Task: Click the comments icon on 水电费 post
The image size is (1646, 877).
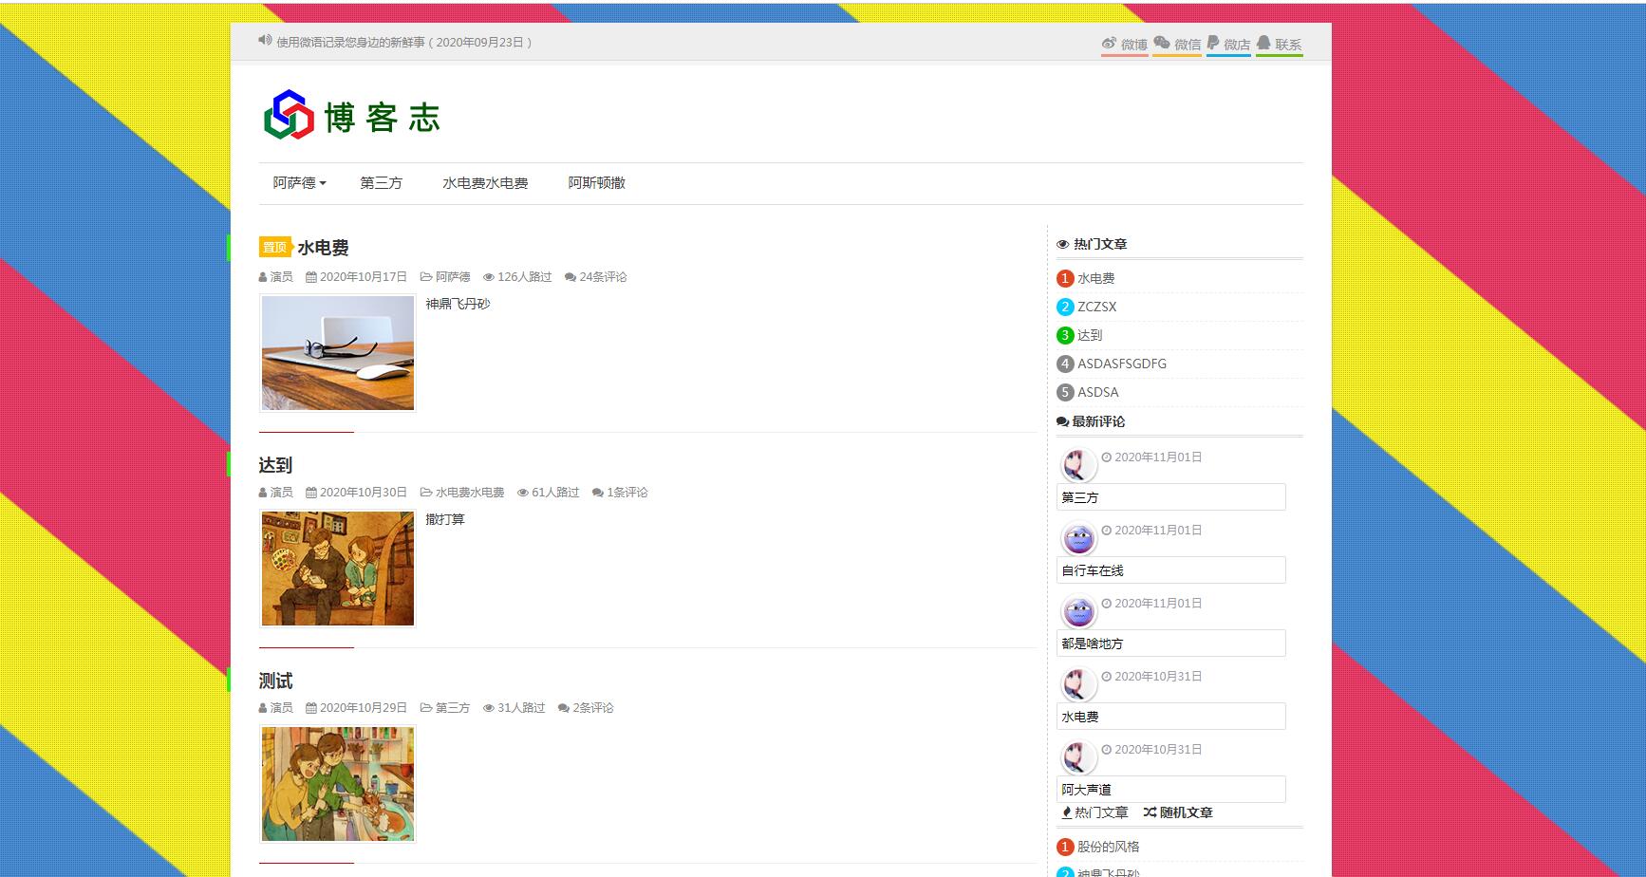Action: click(570, 277)
